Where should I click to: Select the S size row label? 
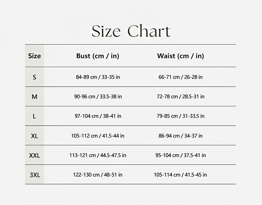[x=35, y=77]
